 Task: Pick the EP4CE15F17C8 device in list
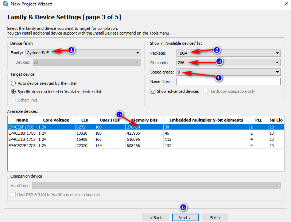coord(22,139)
